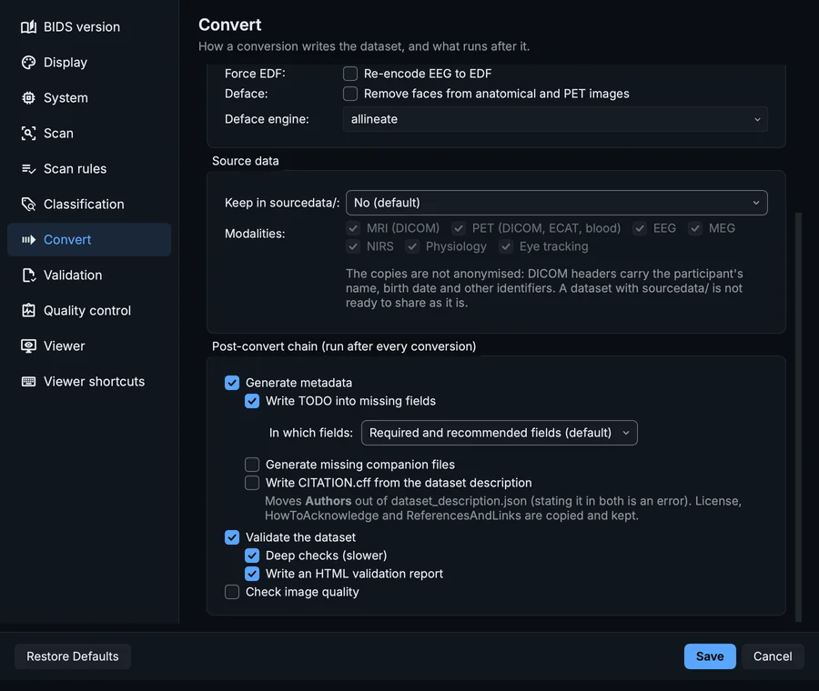Enable Generate missing companion files

[x=252, y=465]
